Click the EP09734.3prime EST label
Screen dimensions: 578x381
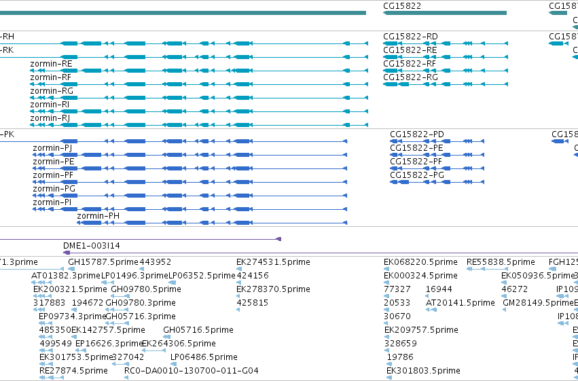pos(72,317)
